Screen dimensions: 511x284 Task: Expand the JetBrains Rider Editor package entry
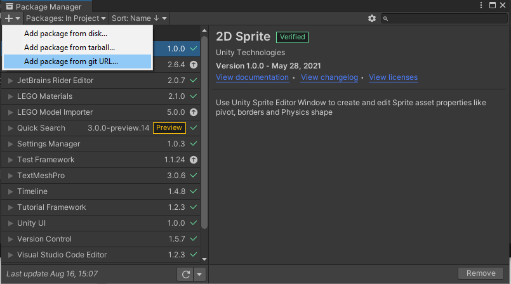[x=10, y=81]
